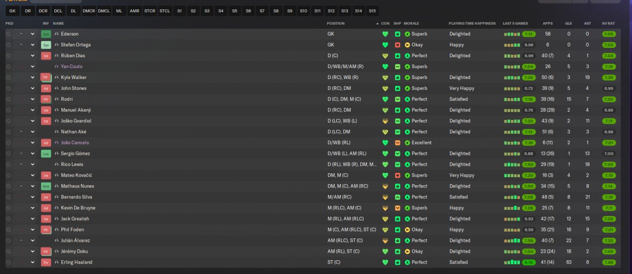Click the Int badge beside Kevin De Bruyne
This screenshot has height=274, width=632.
46,208
